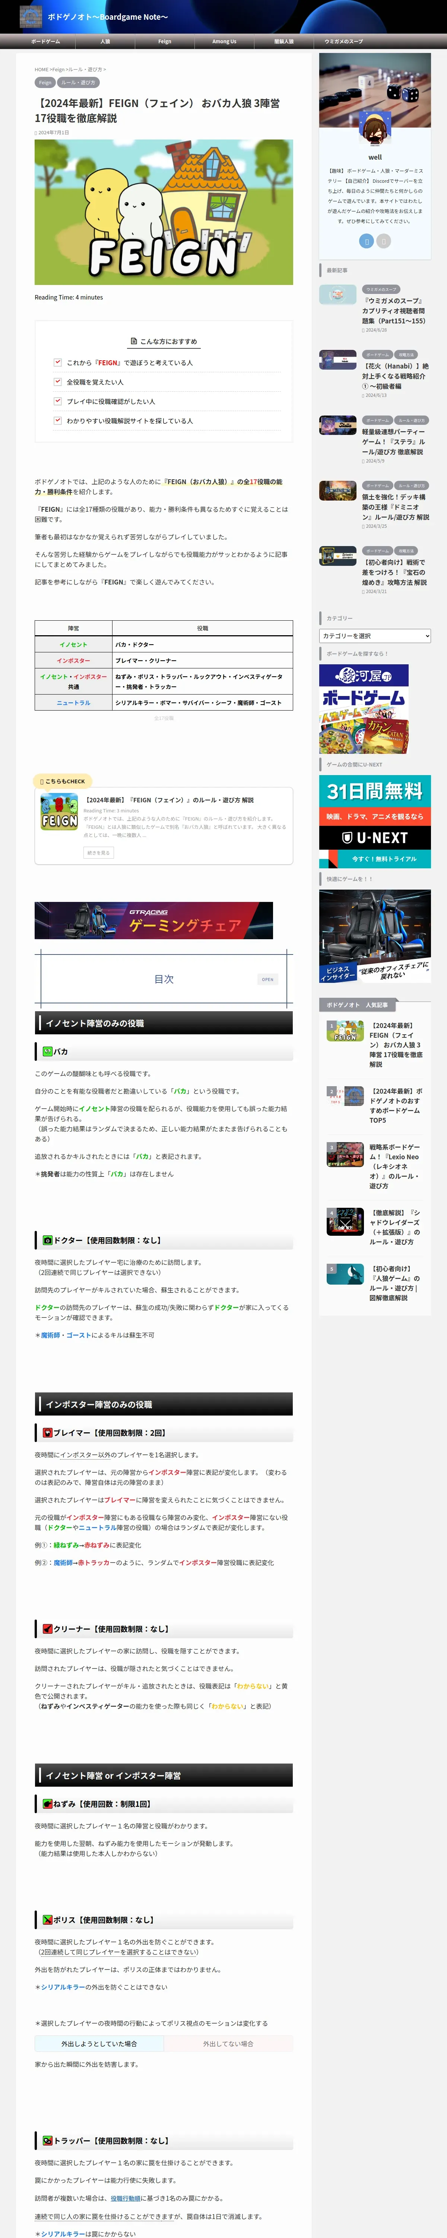Click the ボドゲノオト〜Boardgame Note〜 site title

pos(108,18)
